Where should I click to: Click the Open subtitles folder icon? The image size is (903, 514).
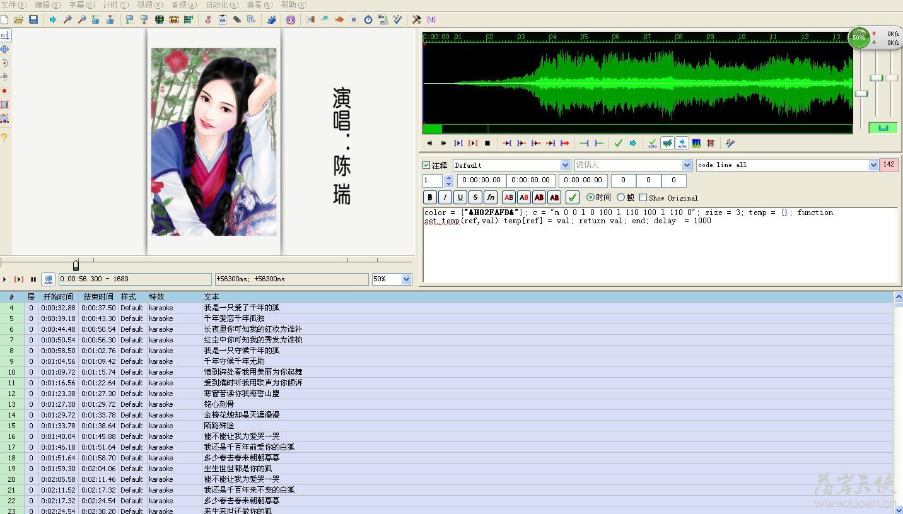(x=19, y=20)
